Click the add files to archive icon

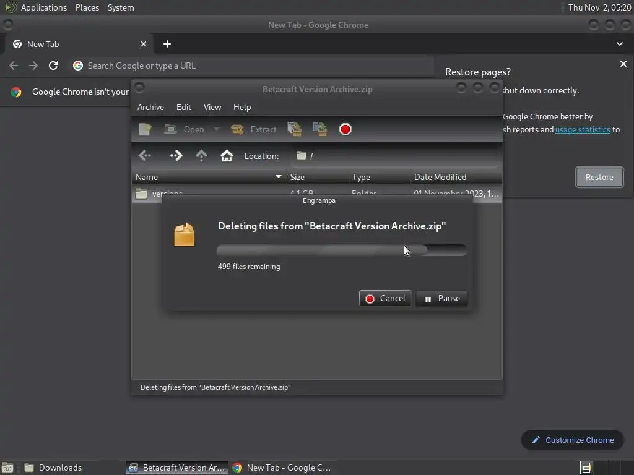click(294, 129)
